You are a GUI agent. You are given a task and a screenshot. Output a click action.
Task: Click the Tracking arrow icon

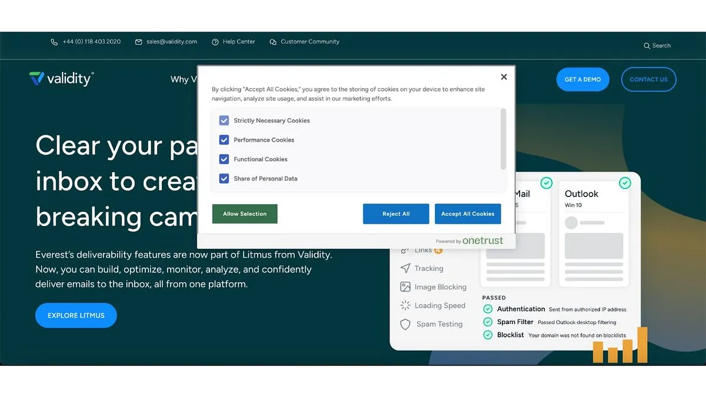(405, 268)
